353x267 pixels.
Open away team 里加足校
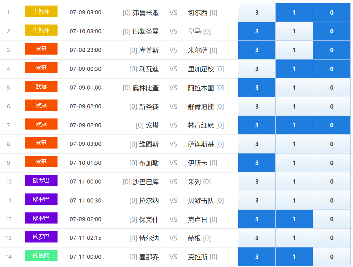[x=201, y=69]
